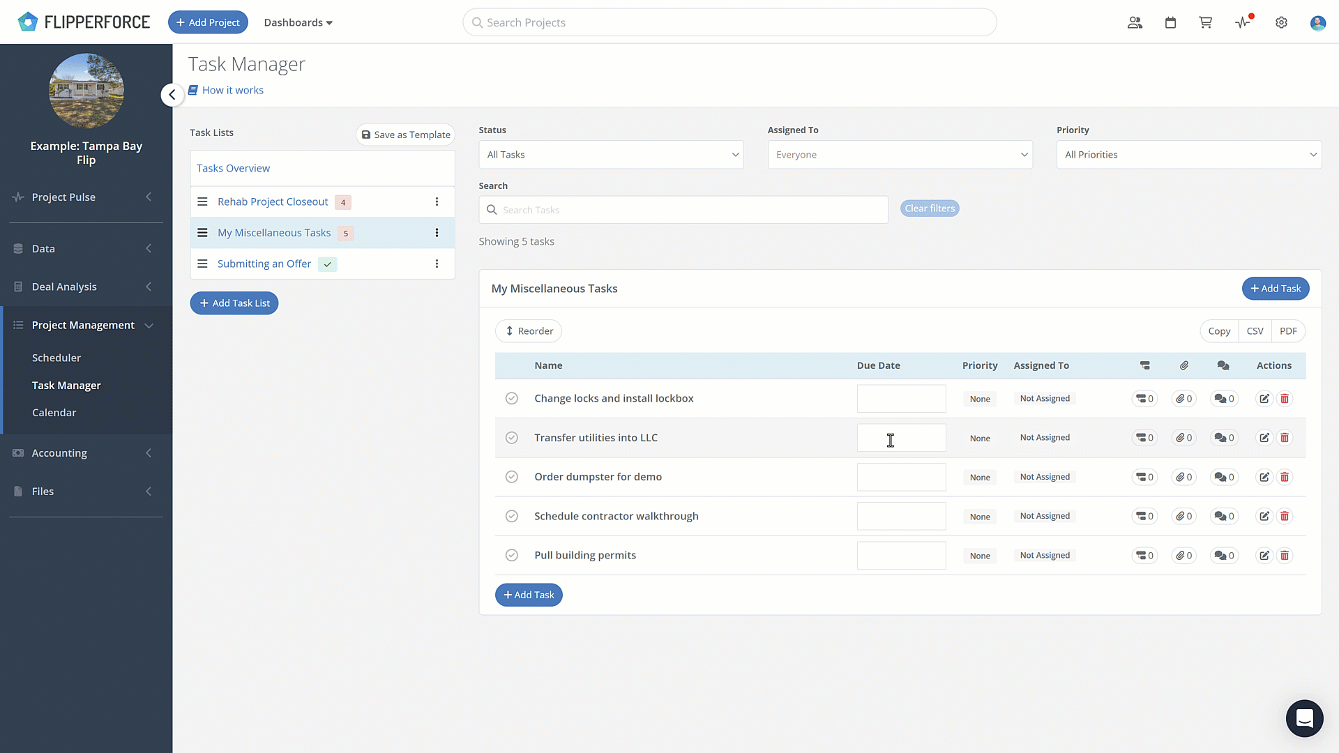1339x753 pixels.
Task: Open the chat support bubble
Action: point(1304,718)
